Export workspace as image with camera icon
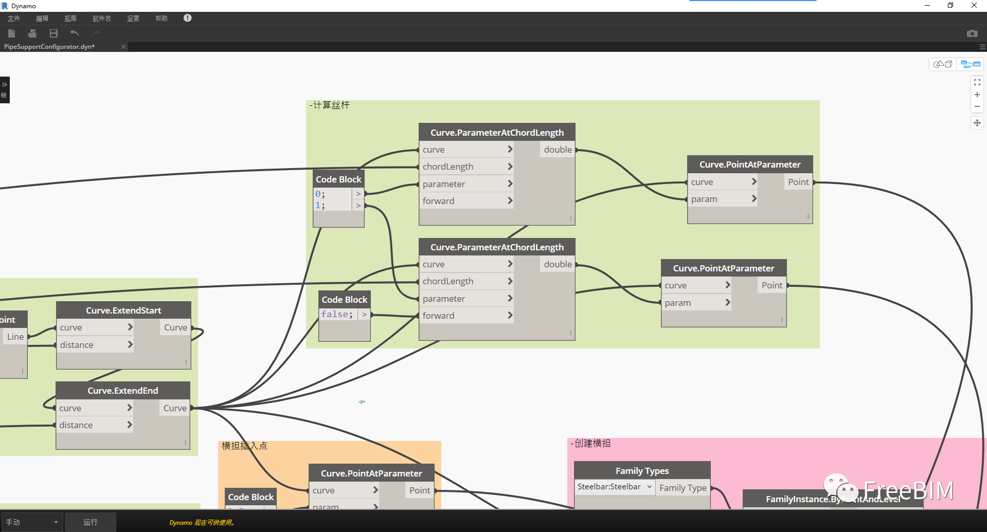The width and height of the screenshot is (987, 532). tap(972, 33)
